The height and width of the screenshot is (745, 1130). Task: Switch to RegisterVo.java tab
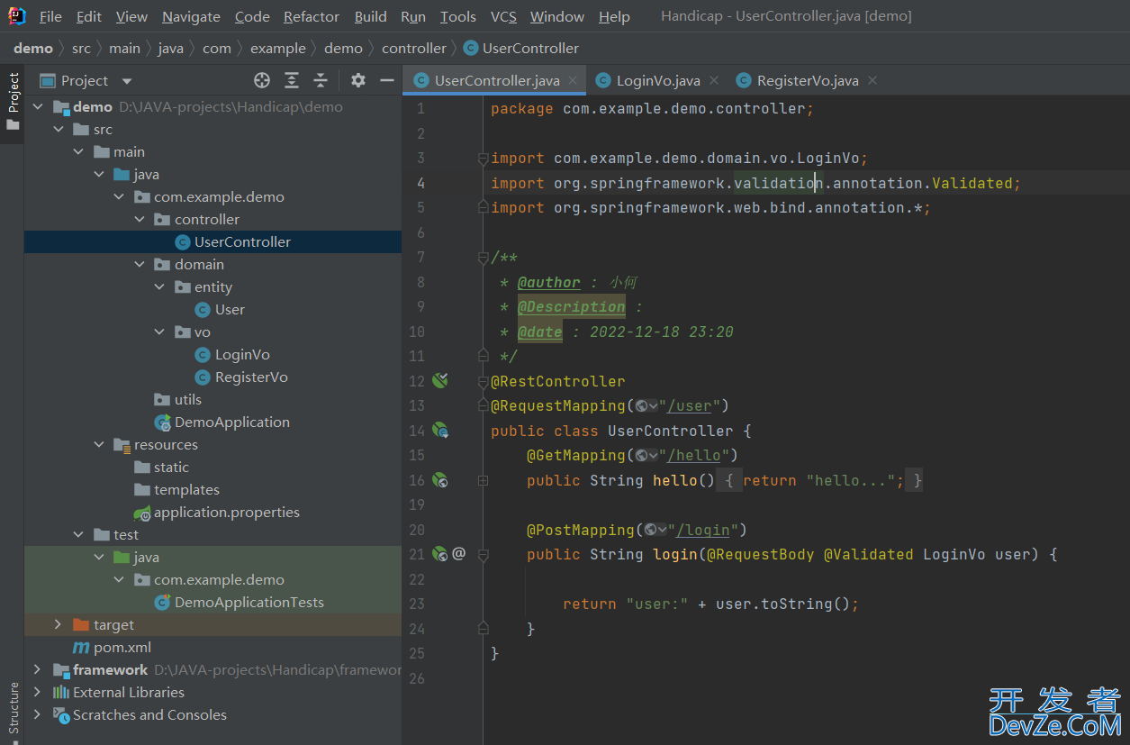pos(808,80)
